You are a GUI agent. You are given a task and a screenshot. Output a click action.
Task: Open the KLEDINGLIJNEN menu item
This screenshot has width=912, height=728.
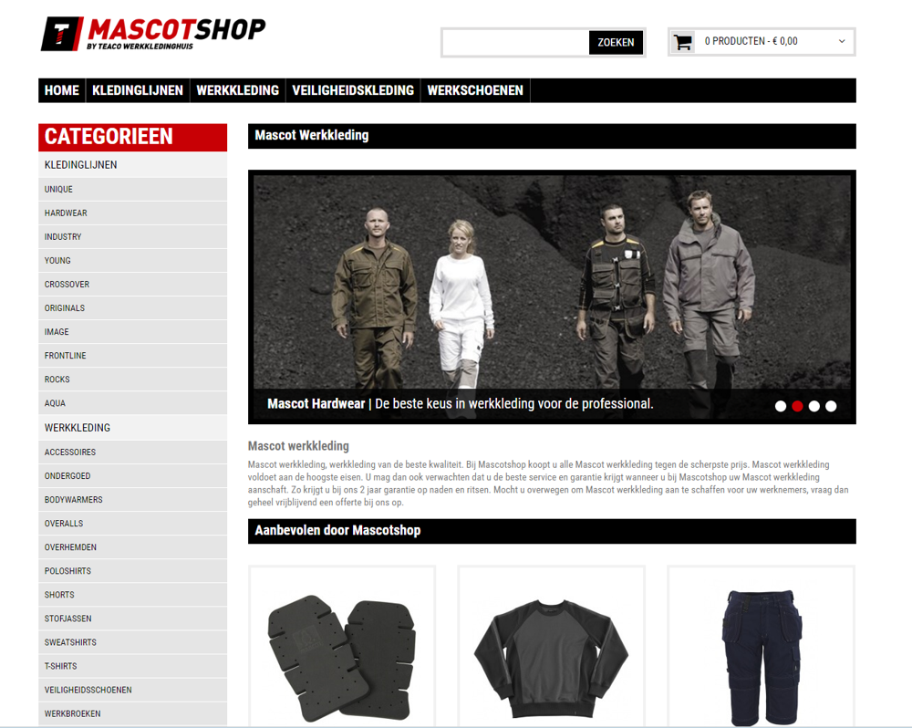[138, 90]
